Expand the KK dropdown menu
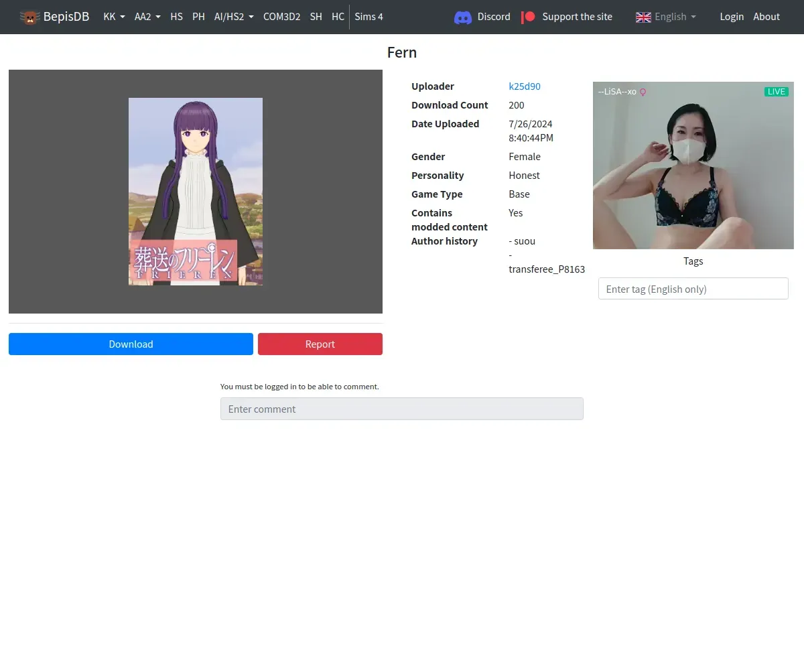The height and width of the screenshot is (670, 804). tap(114, 17)
